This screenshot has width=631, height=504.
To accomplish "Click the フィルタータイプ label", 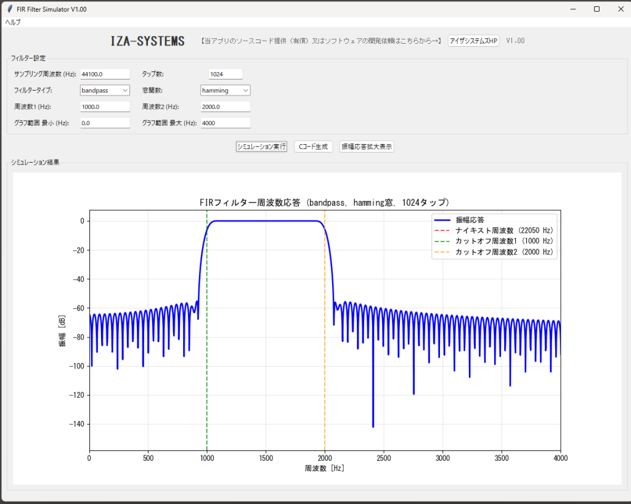I will click(33, 91).
